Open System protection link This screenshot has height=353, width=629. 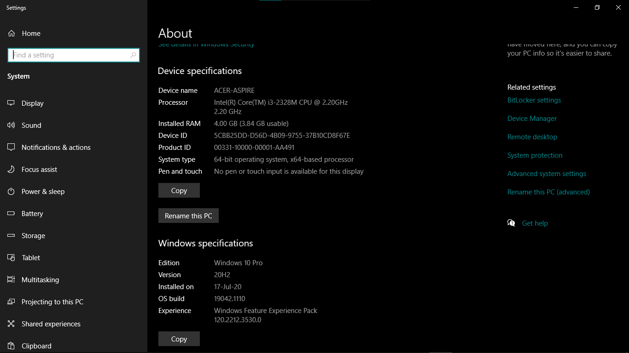535,155
